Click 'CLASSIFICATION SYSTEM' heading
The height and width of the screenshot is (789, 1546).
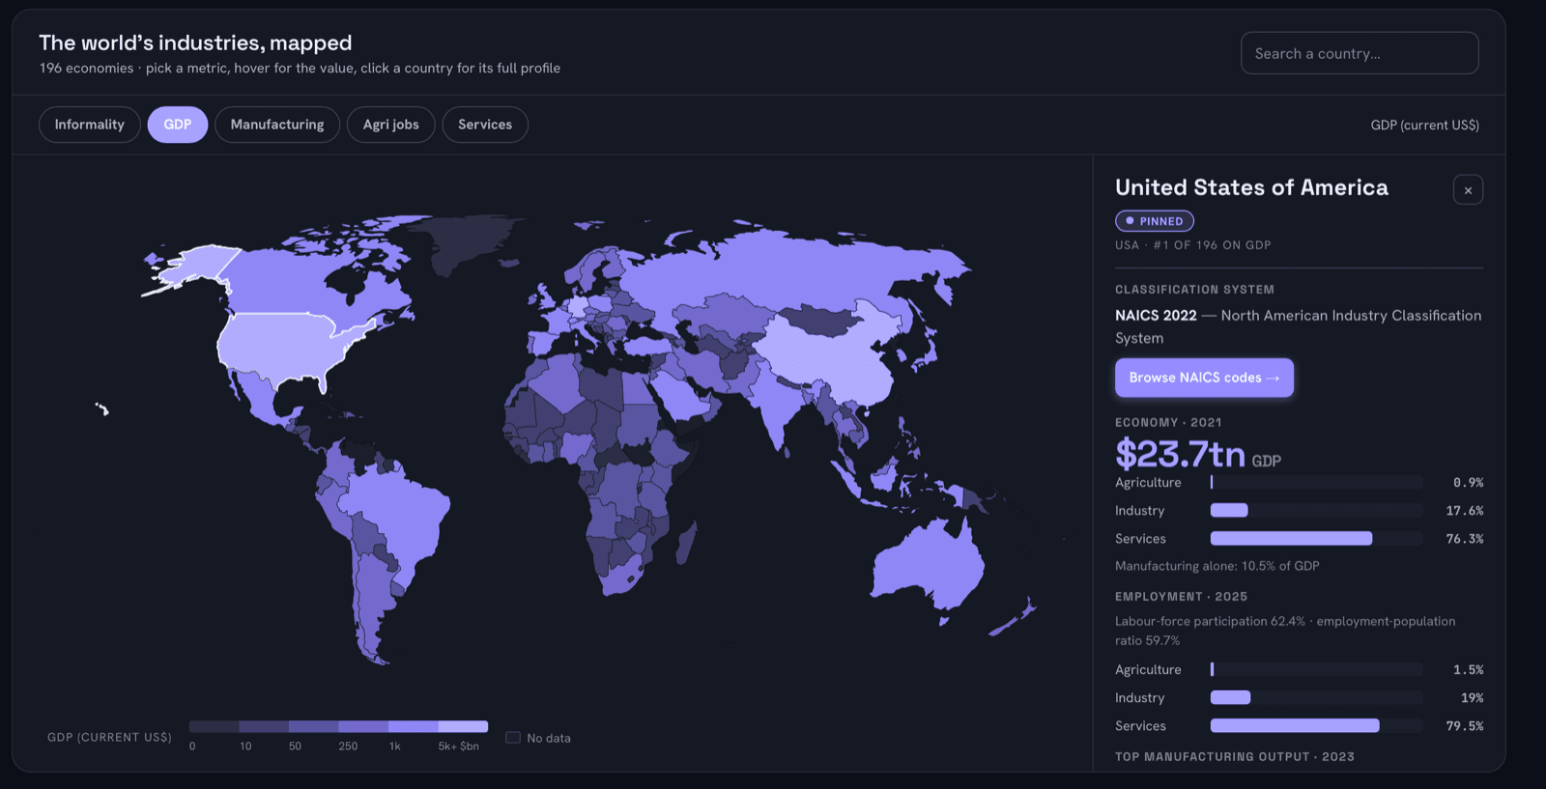click(1194, 290)
